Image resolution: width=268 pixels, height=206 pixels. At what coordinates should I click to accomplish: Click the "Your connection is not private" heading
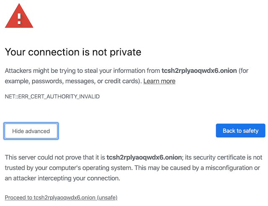click(x=73, y=52)
